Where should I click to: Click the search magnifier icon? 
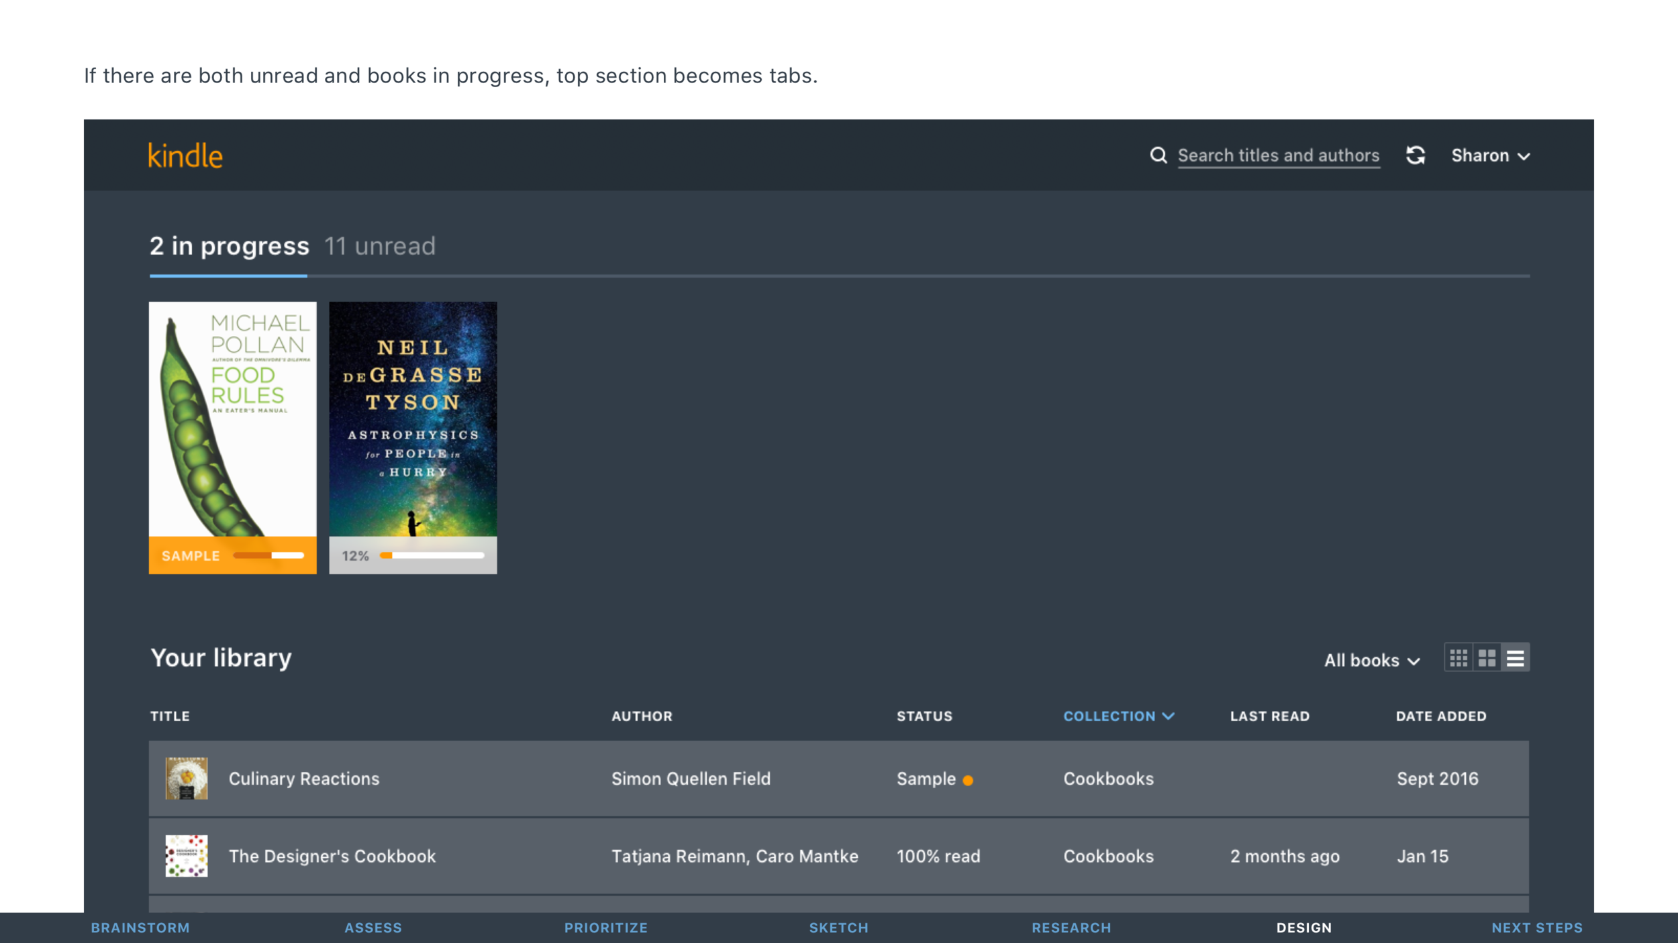pyautogui.click(x=1158, y=156)
